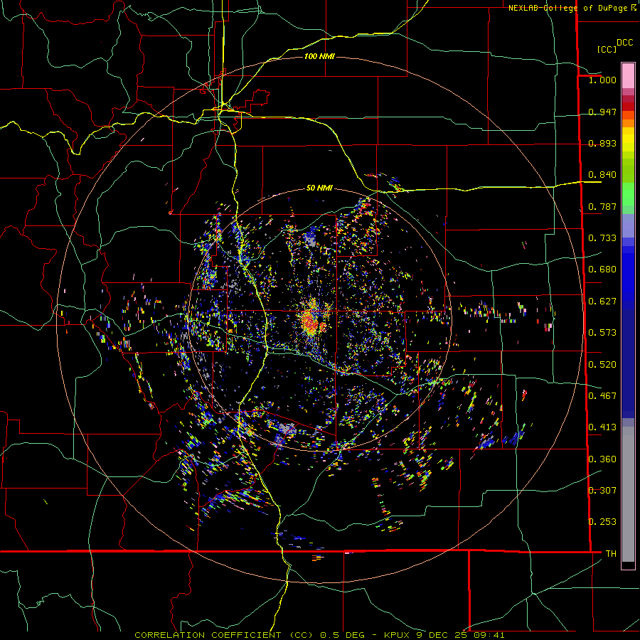Select the 0.733 scale value
The height and width of the screenshot is (640, 640).
[x=602, y=238]
